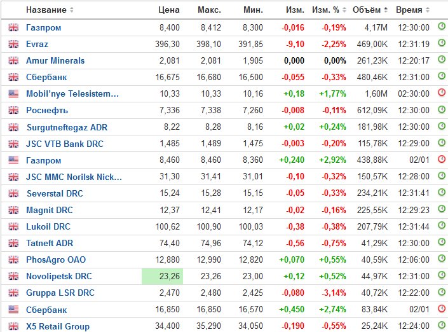448x332 pixels.
Task: Open the Amur Minerals link
Action: point(55,60)
